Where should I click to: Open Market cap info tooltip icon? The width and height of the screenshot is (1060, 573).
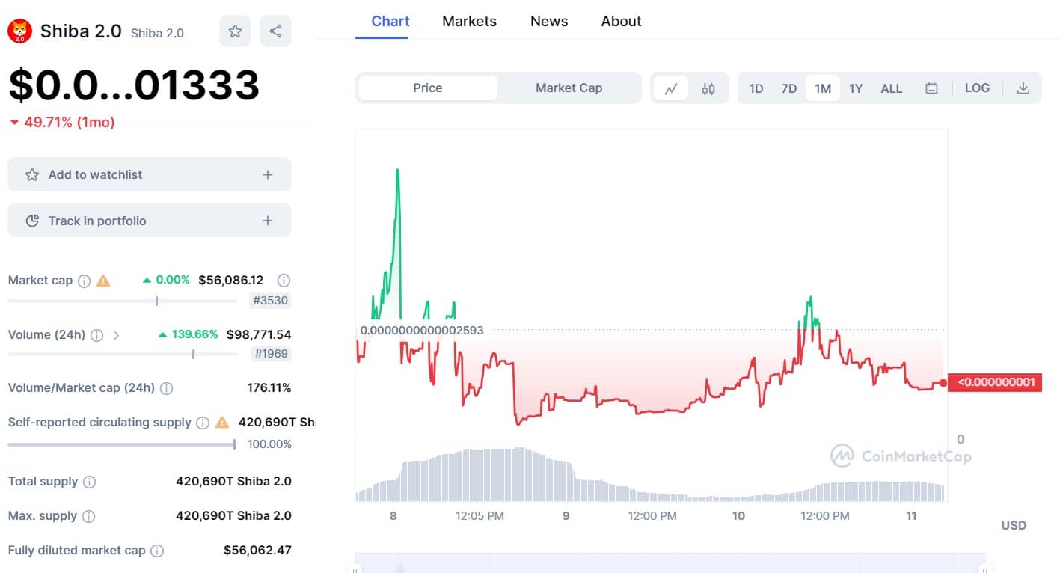pos(85,281)
